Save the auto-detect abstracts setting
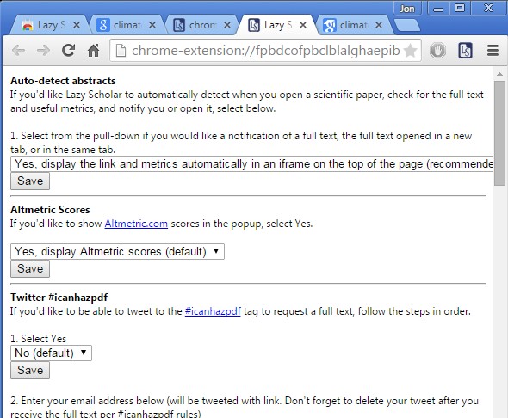 pos(30,181)
